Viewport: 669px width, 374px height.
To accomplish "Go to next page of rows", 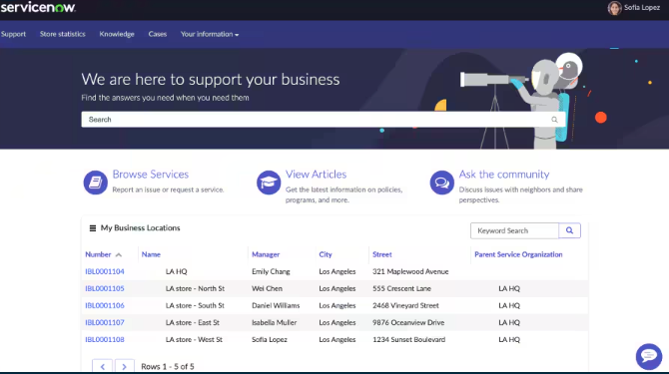I will point(124,366).
